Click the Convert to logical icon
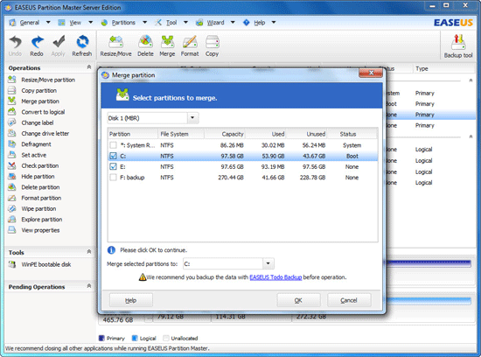Screen dimensions: 481x357 point(12,112)
